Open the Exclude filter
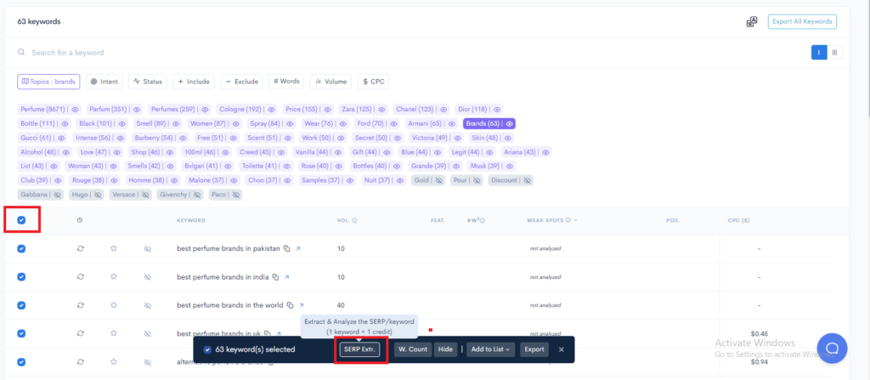 (x=241, y=82)
